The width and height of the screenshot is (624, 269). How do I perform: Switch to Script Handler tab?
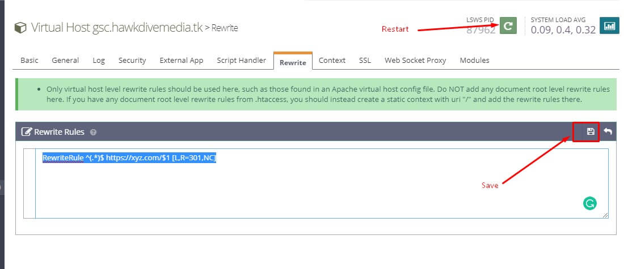[241, 60]
